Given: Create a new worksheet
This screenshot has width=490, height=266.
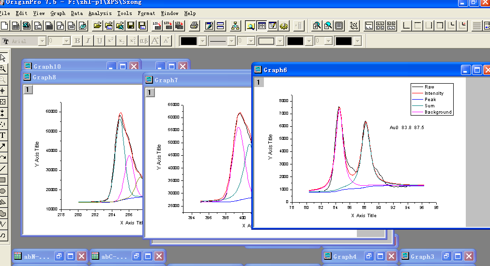Looking at the screenshot, I should [15, 26].
